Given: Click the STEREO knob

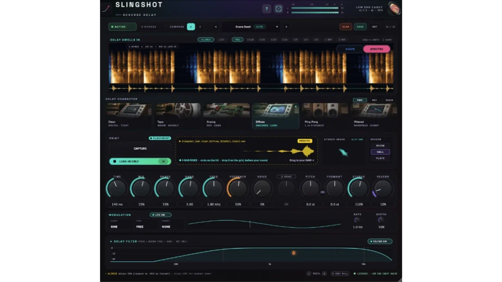Looking at the screenshot, I should tap(359, 188).
